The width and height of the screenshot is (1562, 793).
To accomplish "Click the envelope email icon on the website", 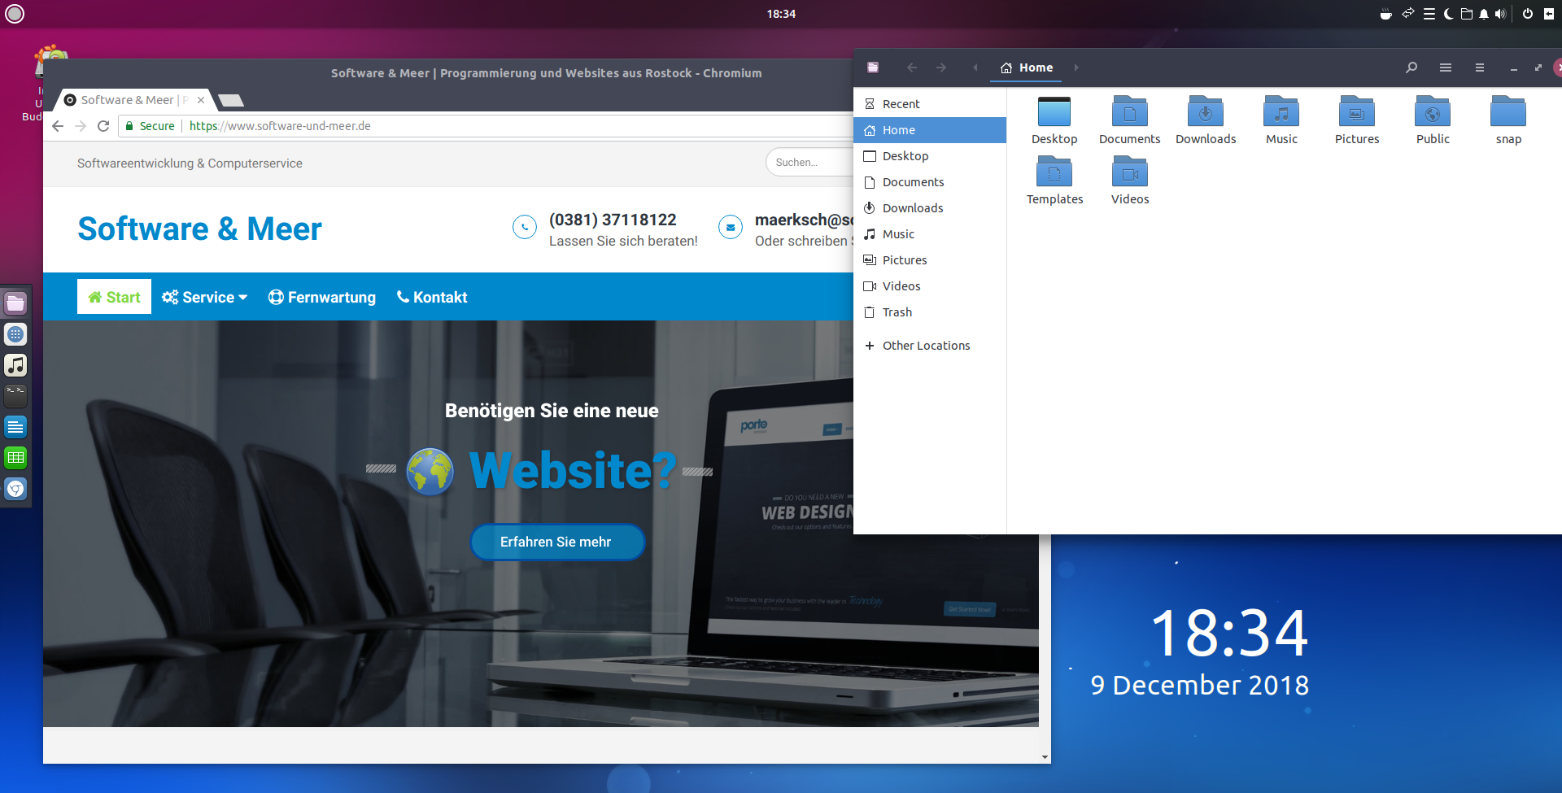I will (x=731, y=228).
